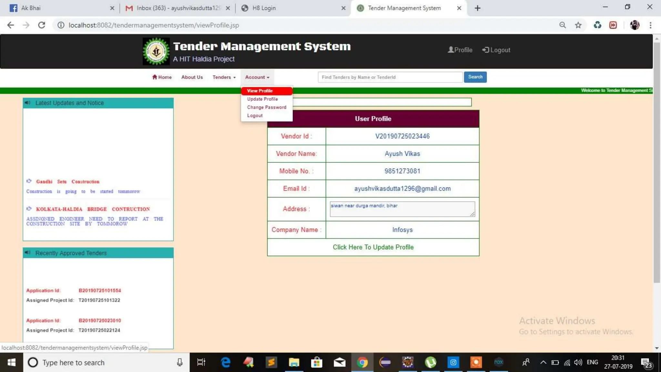
Task: Click the page vertical scrollbar
Action: (x=656, y=161)
